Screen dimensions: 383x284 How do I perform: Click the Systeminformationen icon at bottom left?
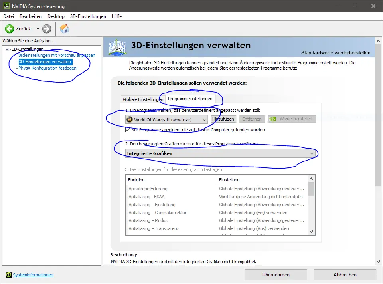click(x=9, y=275)
